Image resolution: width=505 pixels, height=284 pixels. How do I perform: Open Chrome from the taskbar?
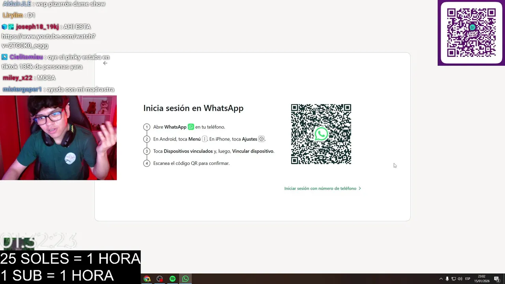click(147, 279)
